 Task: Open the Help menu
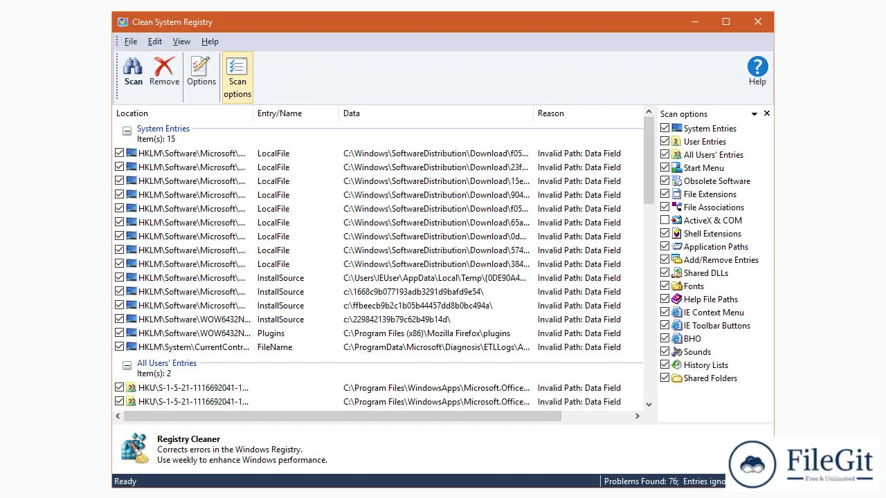pyautogui.click(x=210, y=41)
